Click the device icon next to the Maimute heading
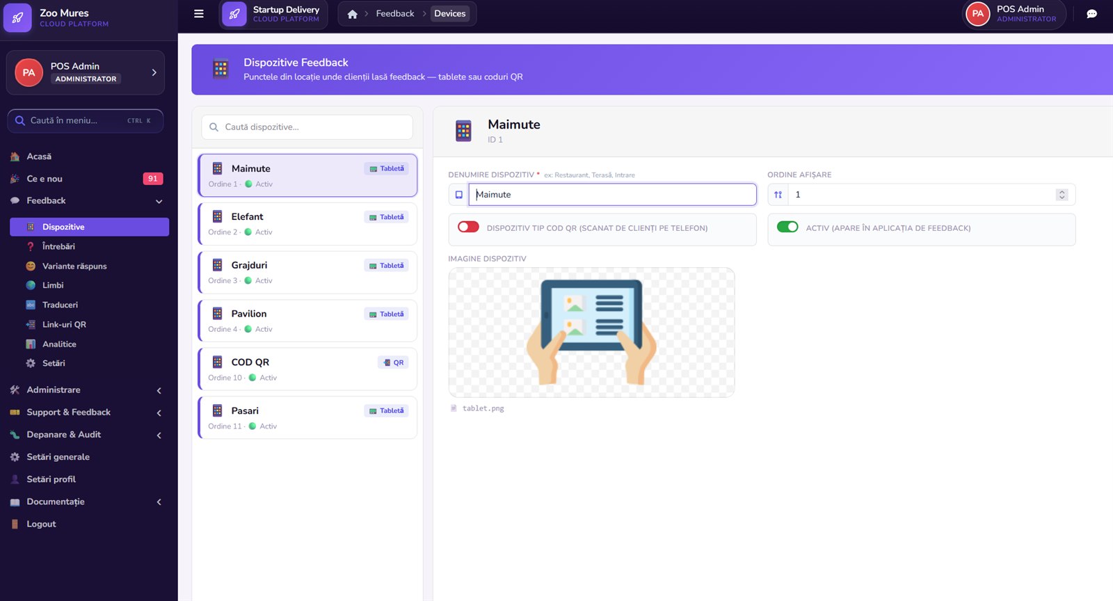The height and width of the screenshot is (601, 1113). (x=463, y=131)
